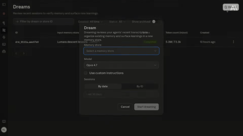This screenshot has height=136, width=243.
Task: Open the red cube icon in sidebar
Action: pyautogui.click(x=4, y=14)
